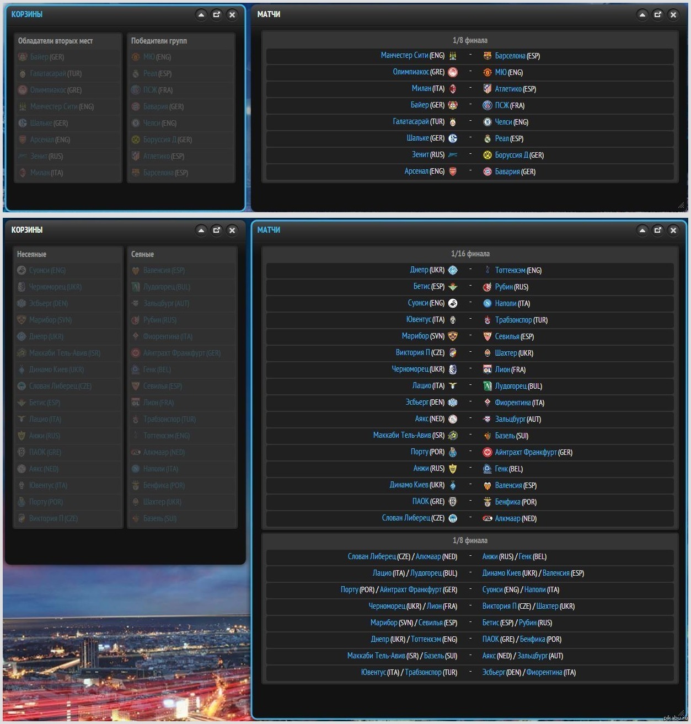Open 'Манчестер Сити' link in the matches list
Image resolution: width=691 pixels, height=724 pixels.
pos(404,55)
